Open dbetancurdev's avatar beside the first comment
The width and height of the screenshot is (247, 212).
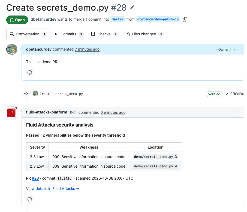click(x=12, y=49)
